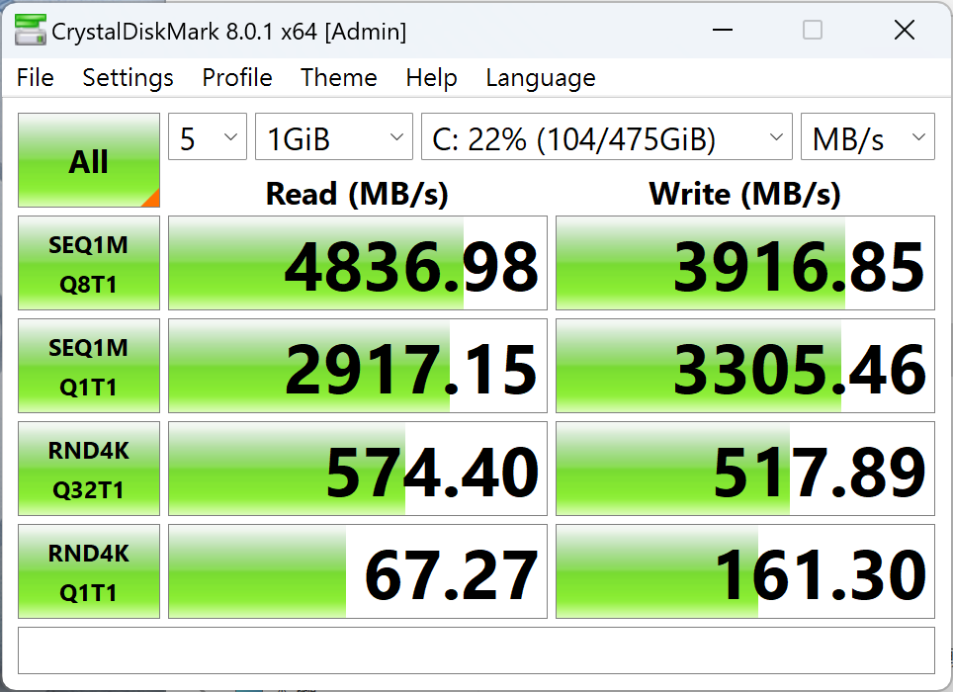Click the RND4K Q1T1 read result 67.27
Viewport: 953px width, 692px height.
(x=358, y=571)
